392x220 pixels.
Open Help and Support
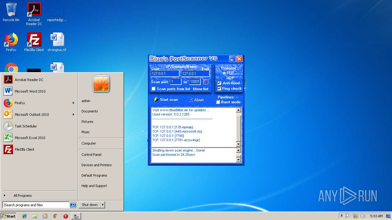tap(94, 186)
